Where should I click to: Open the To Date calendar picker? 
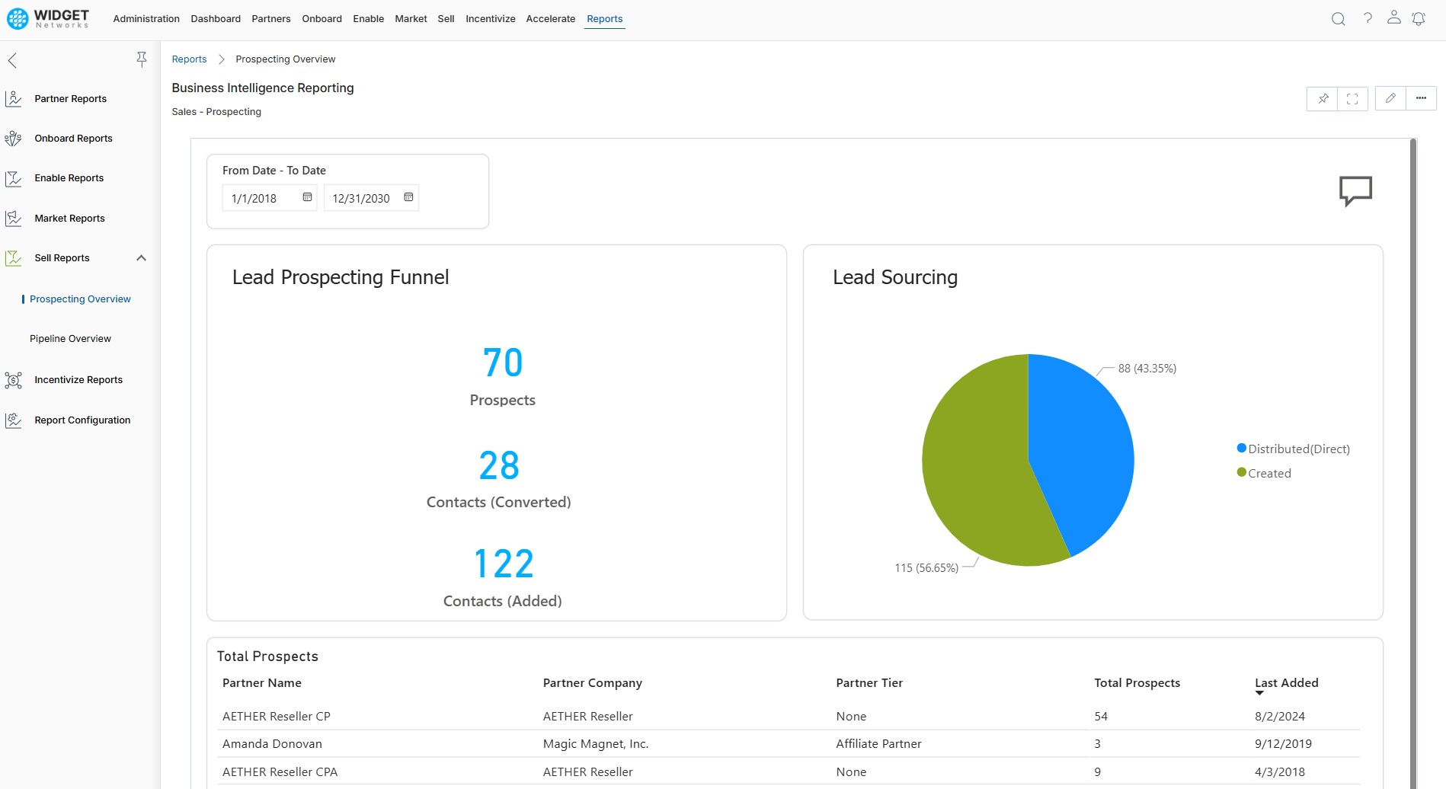coord(408,198)
